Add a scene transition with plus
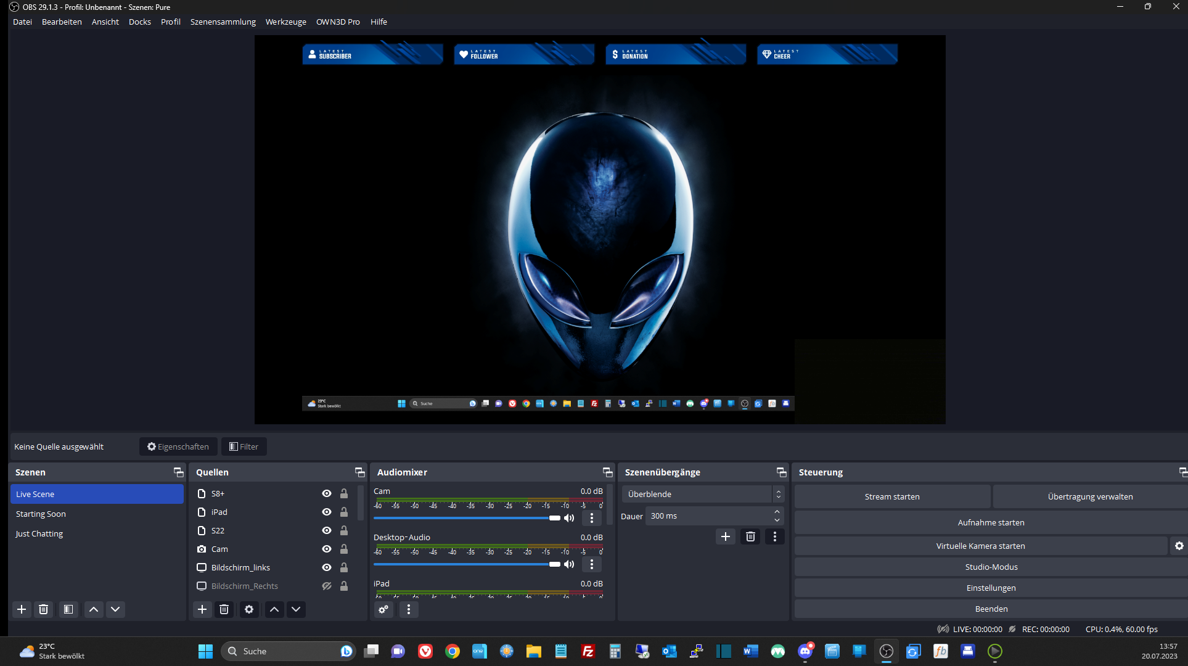 pos(726,536)
